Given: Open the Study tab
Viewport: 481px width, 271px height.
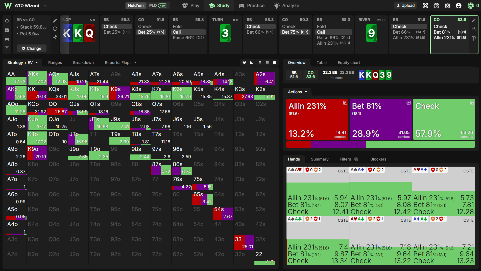Looking at the screenshot, I should (219, 6).
